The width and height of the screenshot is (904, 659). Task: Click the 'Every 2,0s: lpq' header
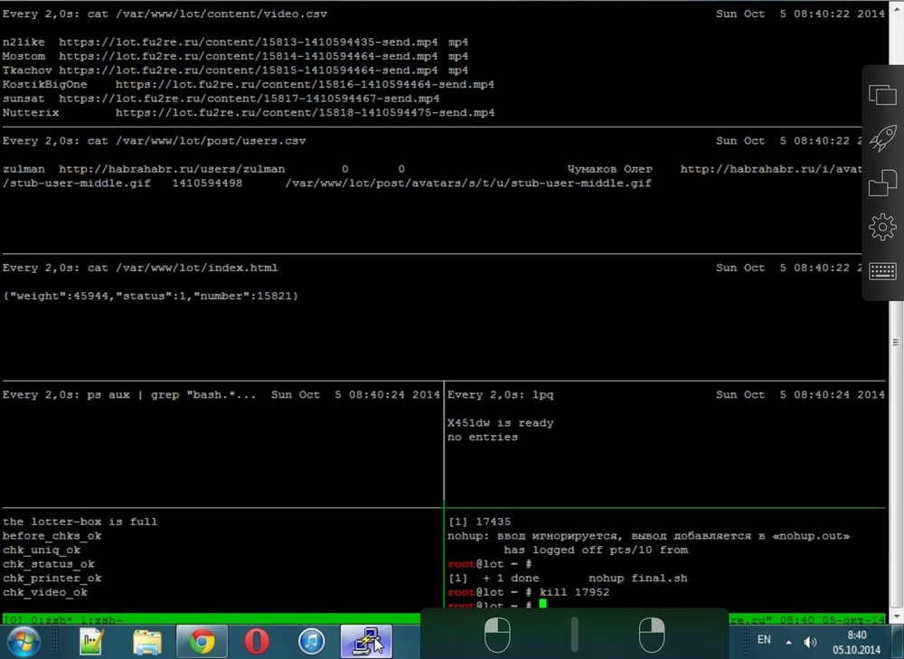(x=501, y=395)
